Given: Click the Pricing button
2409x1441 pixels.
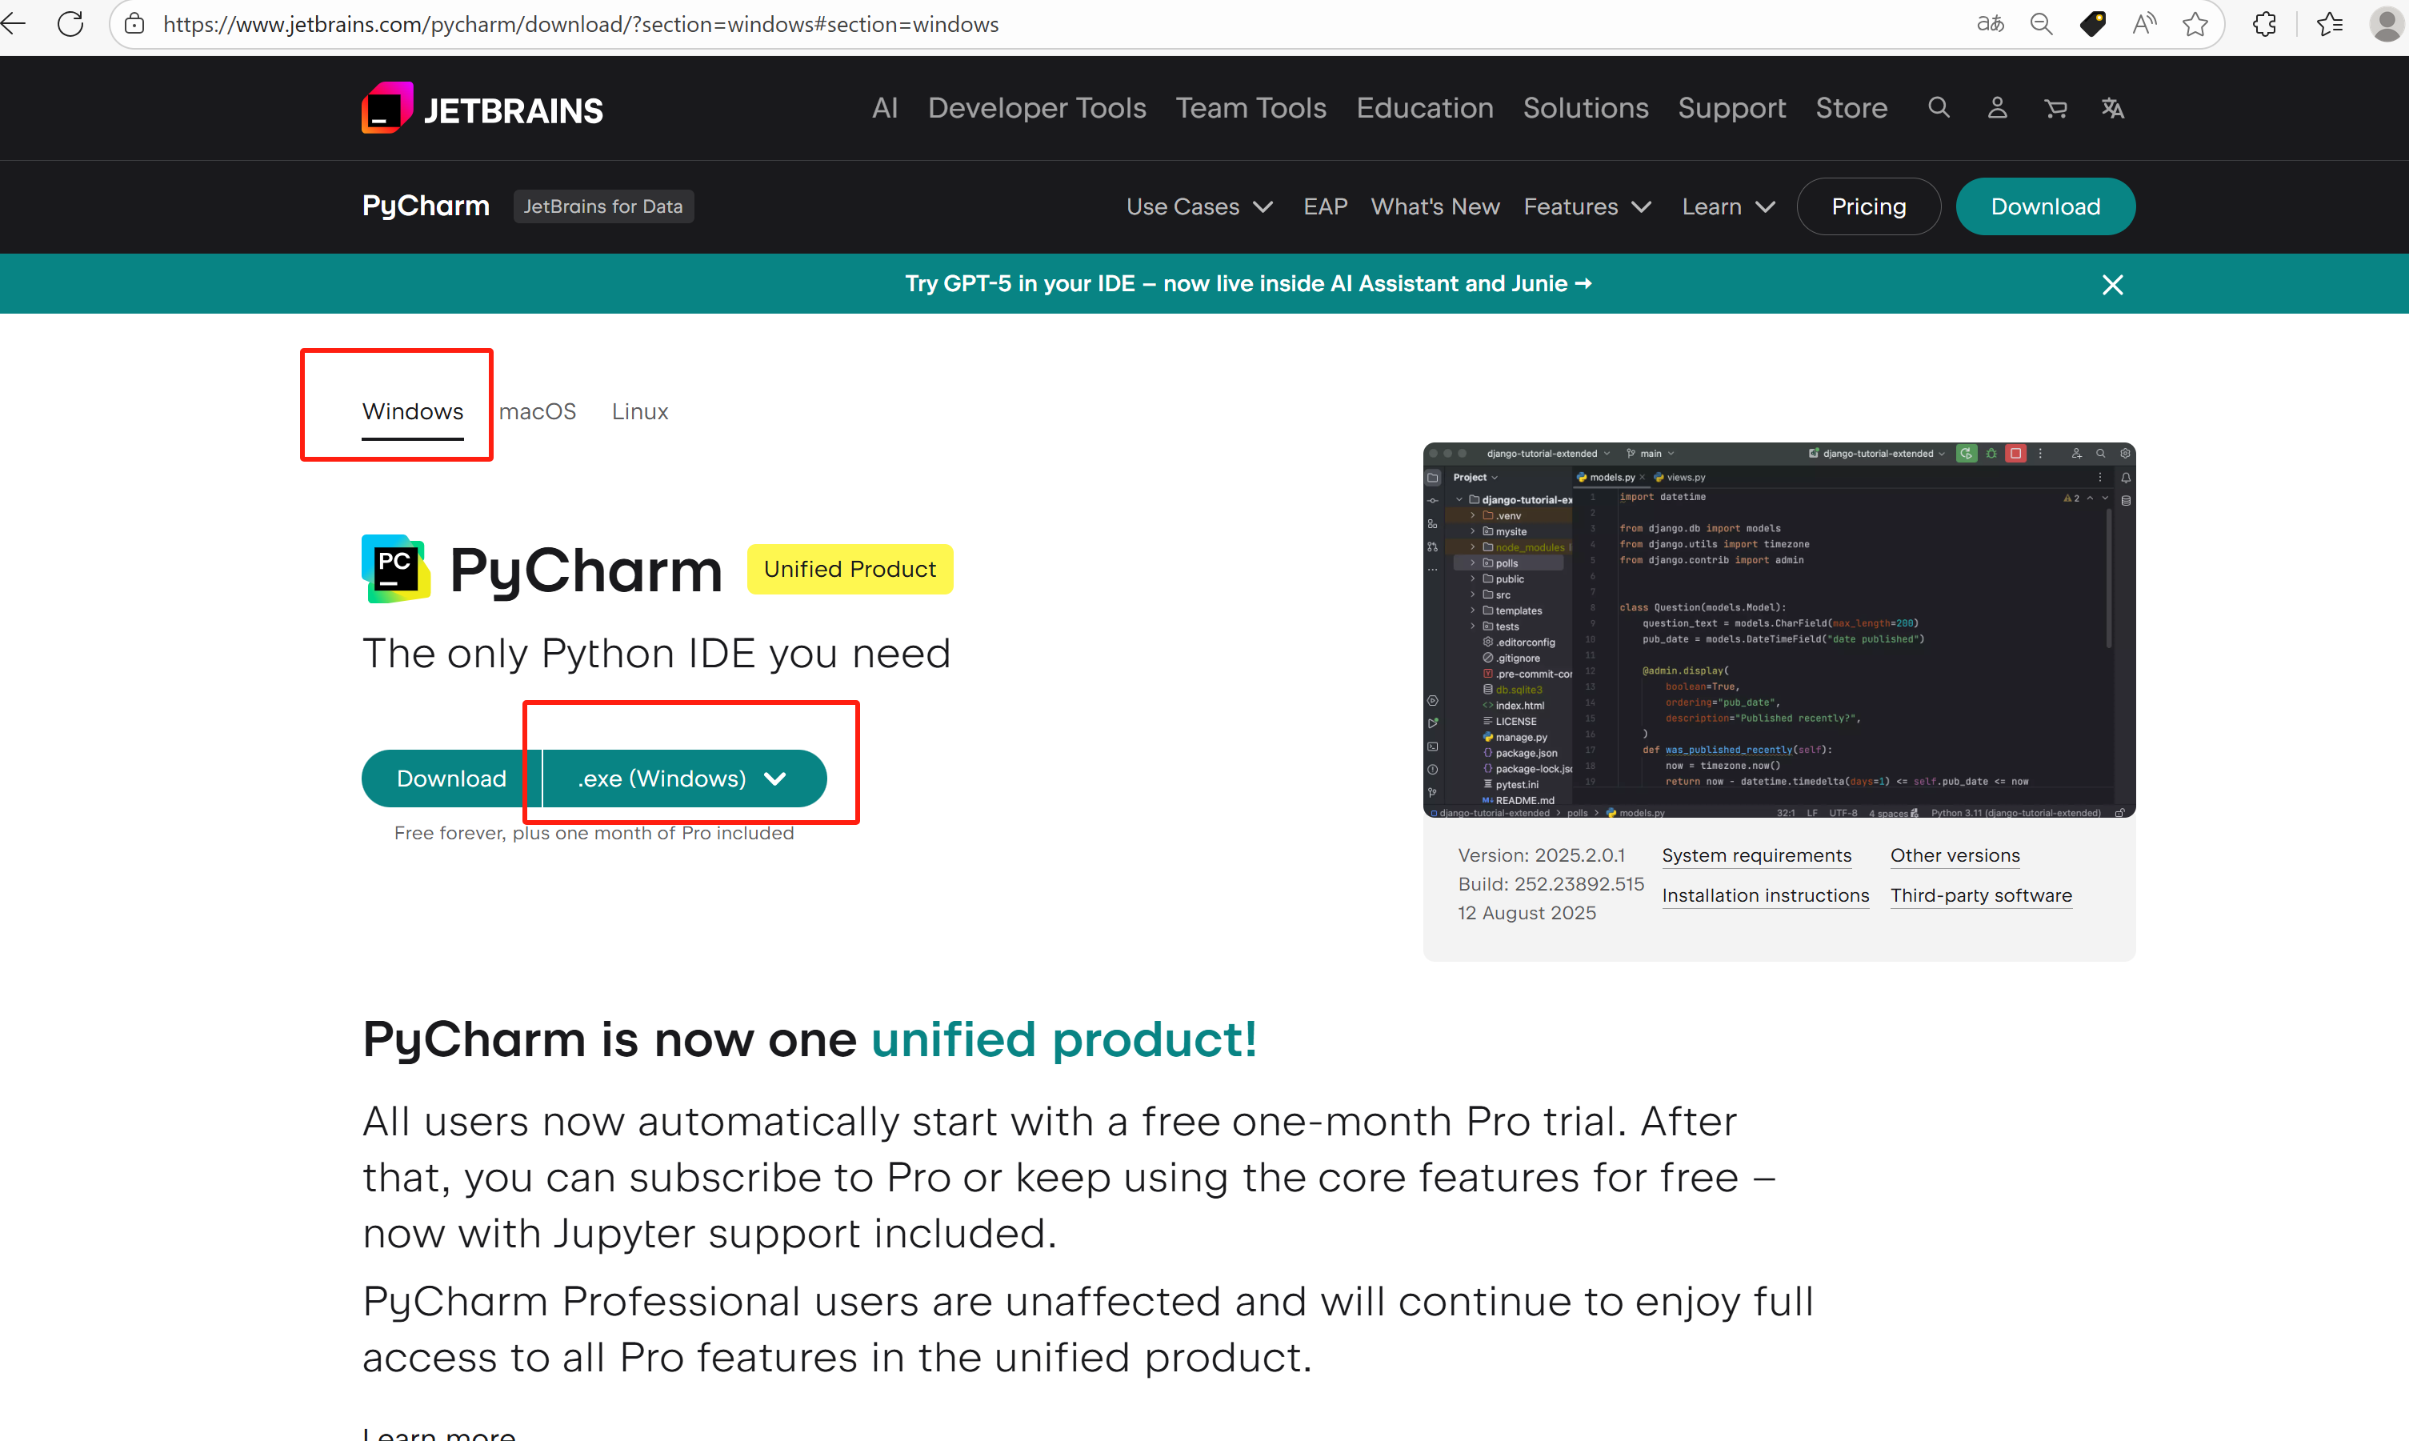Looking at the screenshot, I should [1867, 206].
